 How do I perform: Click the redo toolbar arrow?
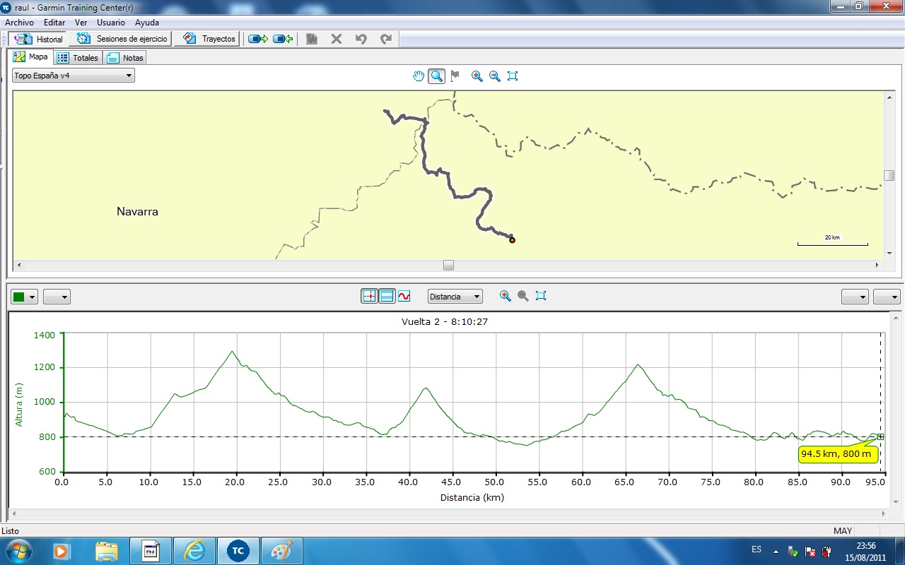tap(386, 39)
